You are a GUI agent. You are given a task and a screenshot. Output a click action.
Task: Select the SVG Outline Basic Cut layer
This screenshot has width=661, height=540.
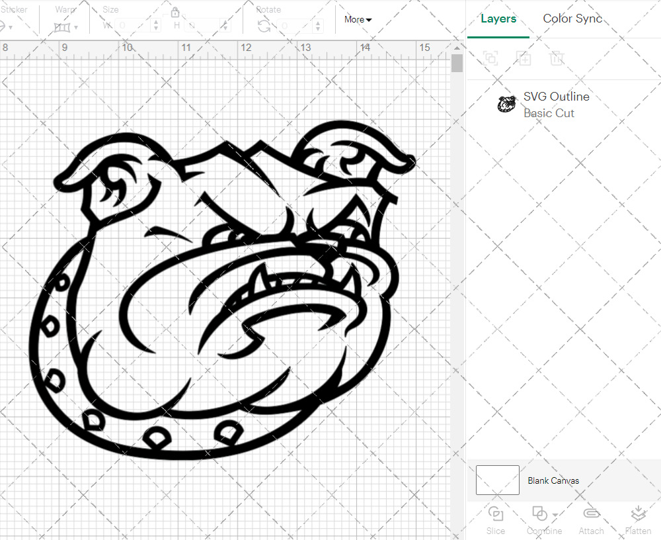point(557,104)
